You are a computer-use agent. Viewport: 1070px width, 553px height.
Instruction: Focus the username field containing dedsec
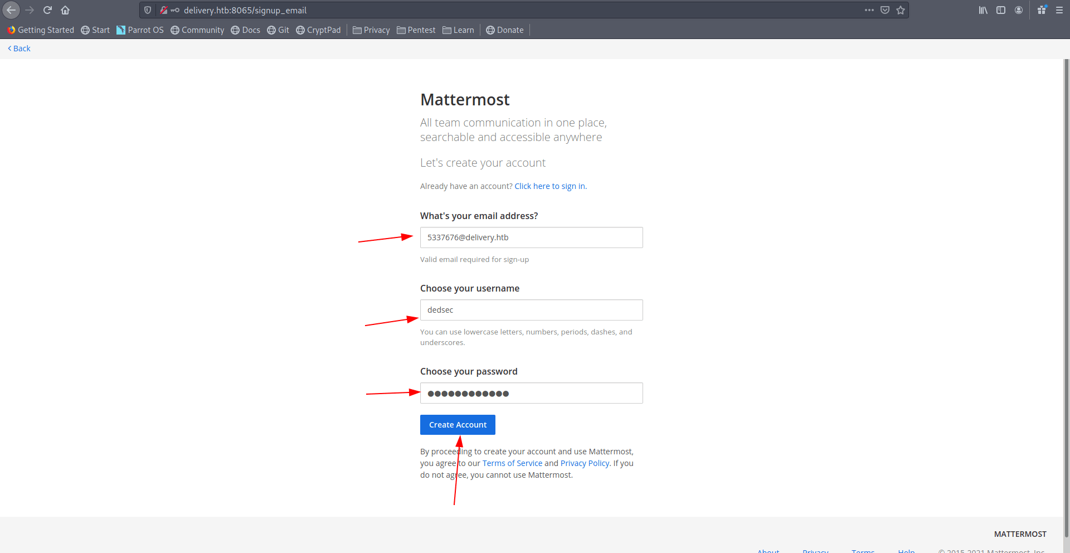click(x=531, y=310)
